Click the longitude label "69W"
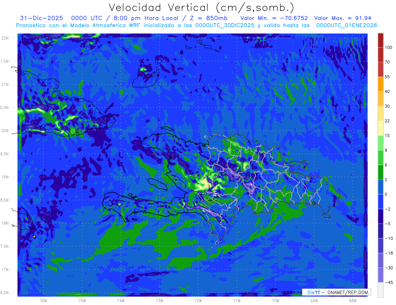This screenshot has height=305, width=396. (314, 300)
